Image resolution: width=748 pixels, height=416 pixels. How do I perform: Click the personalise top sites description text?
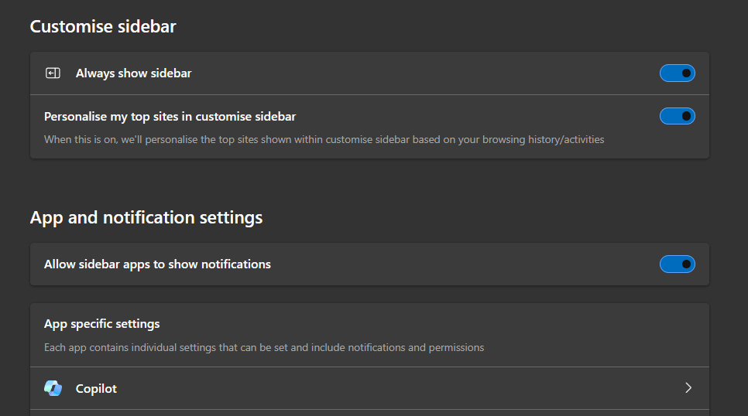click(x=324, y=140)
